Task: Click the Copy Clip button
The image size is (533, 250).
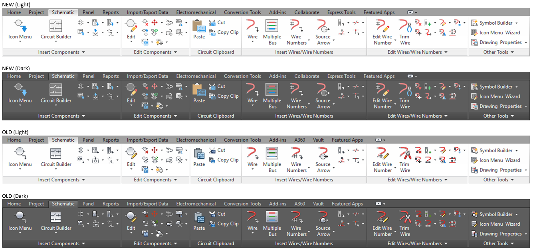Action: 224,32
